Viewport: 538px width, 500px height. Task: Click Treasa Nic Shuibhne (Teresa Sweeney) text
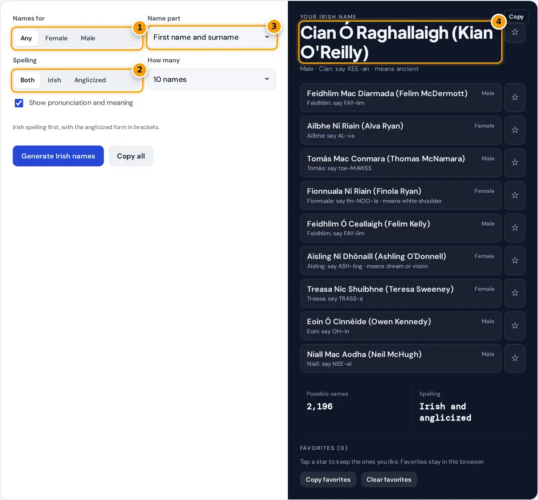pyautogui.click(x=380, y=289)
